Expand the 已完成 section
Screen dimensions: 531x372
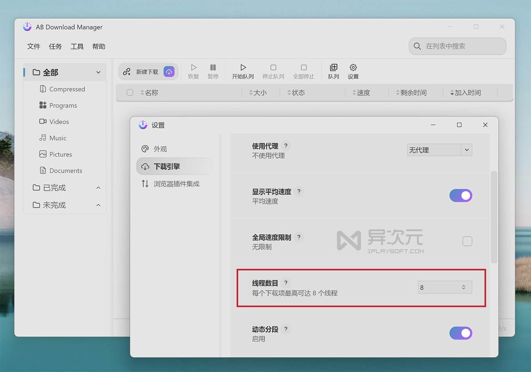click(98, 188)
